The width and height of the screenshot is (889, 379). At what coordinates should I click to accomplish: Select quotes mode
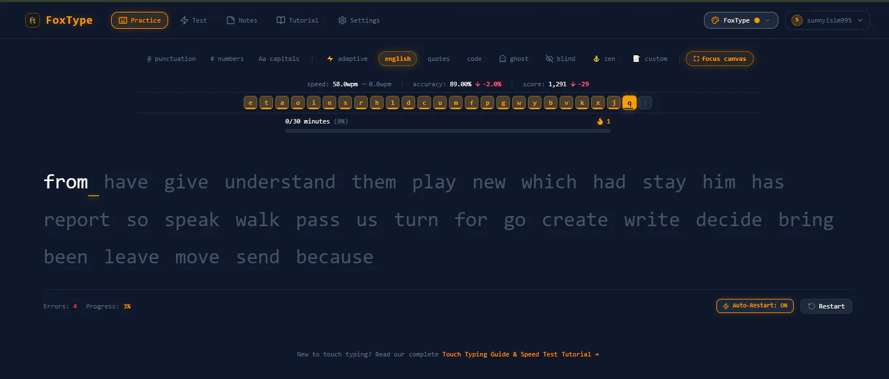point(438,59)
